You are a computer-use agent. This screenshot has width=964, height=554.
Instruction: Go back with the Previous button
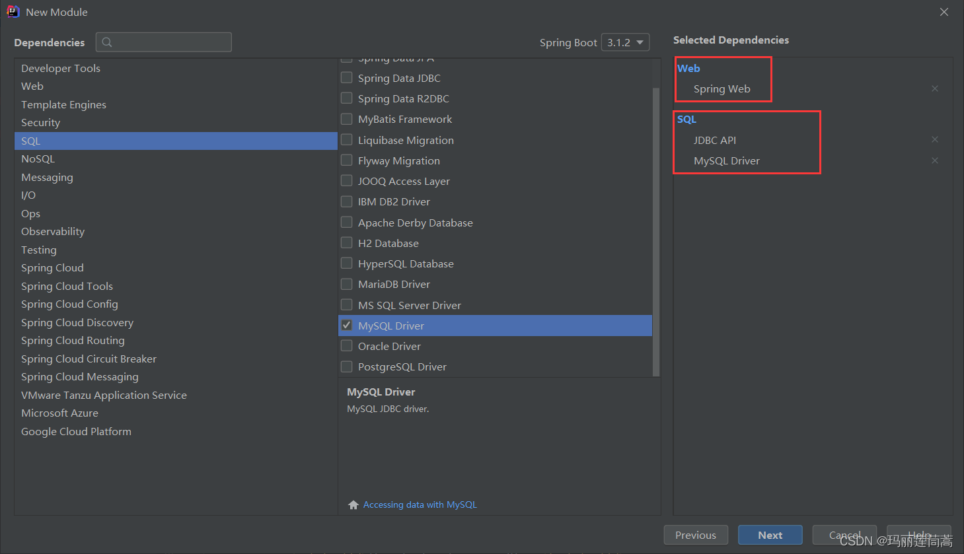696,535
